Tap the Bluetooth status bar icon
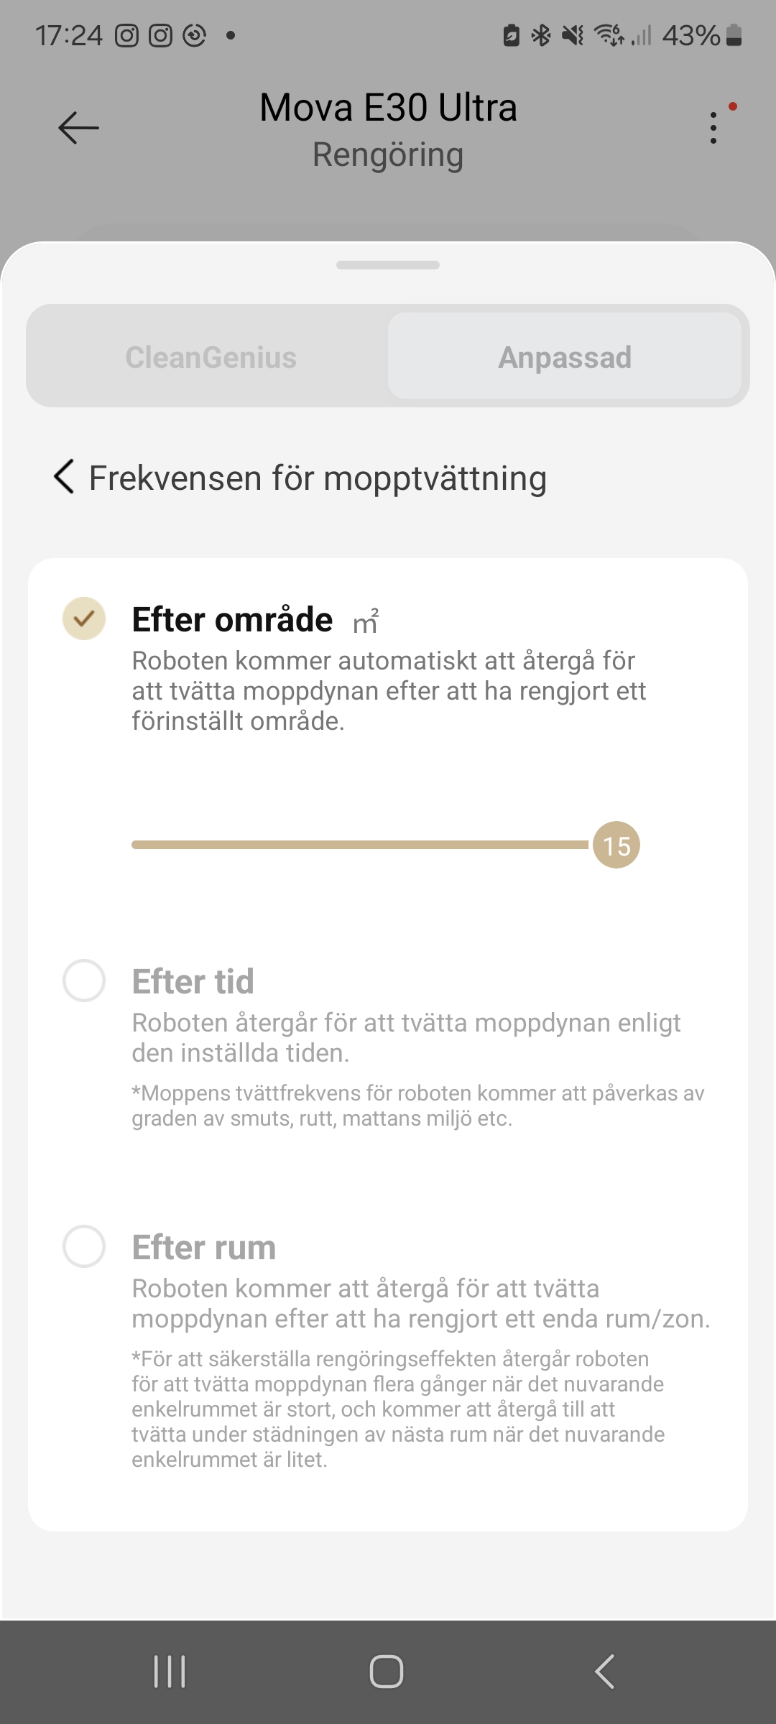The height and width of the screenshot is (1724, 776). 540,35
